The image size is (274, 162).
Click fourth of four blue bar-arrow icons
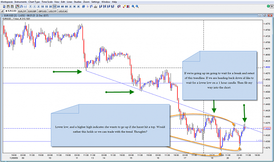tap(113, 7)
